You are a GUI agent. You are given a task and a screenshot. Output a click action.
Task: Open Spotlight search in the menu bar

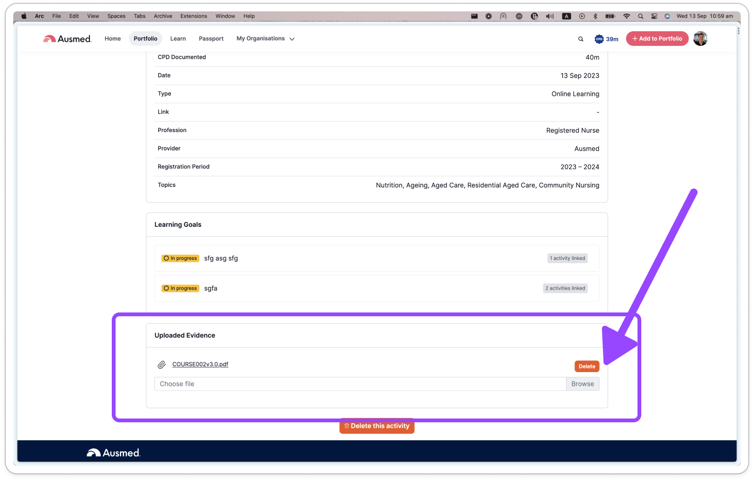(x=641, y=16)
